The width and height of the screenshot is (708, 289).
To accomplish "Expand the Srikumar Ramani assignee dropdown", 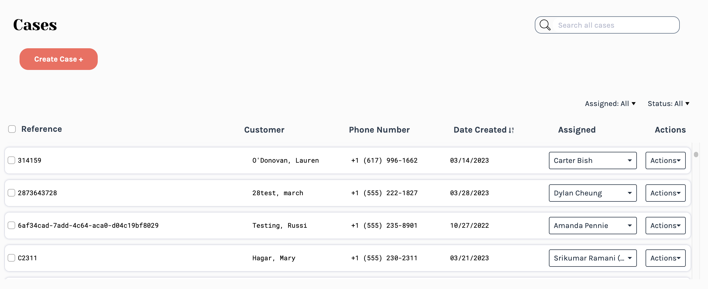I will coord(592,258).
